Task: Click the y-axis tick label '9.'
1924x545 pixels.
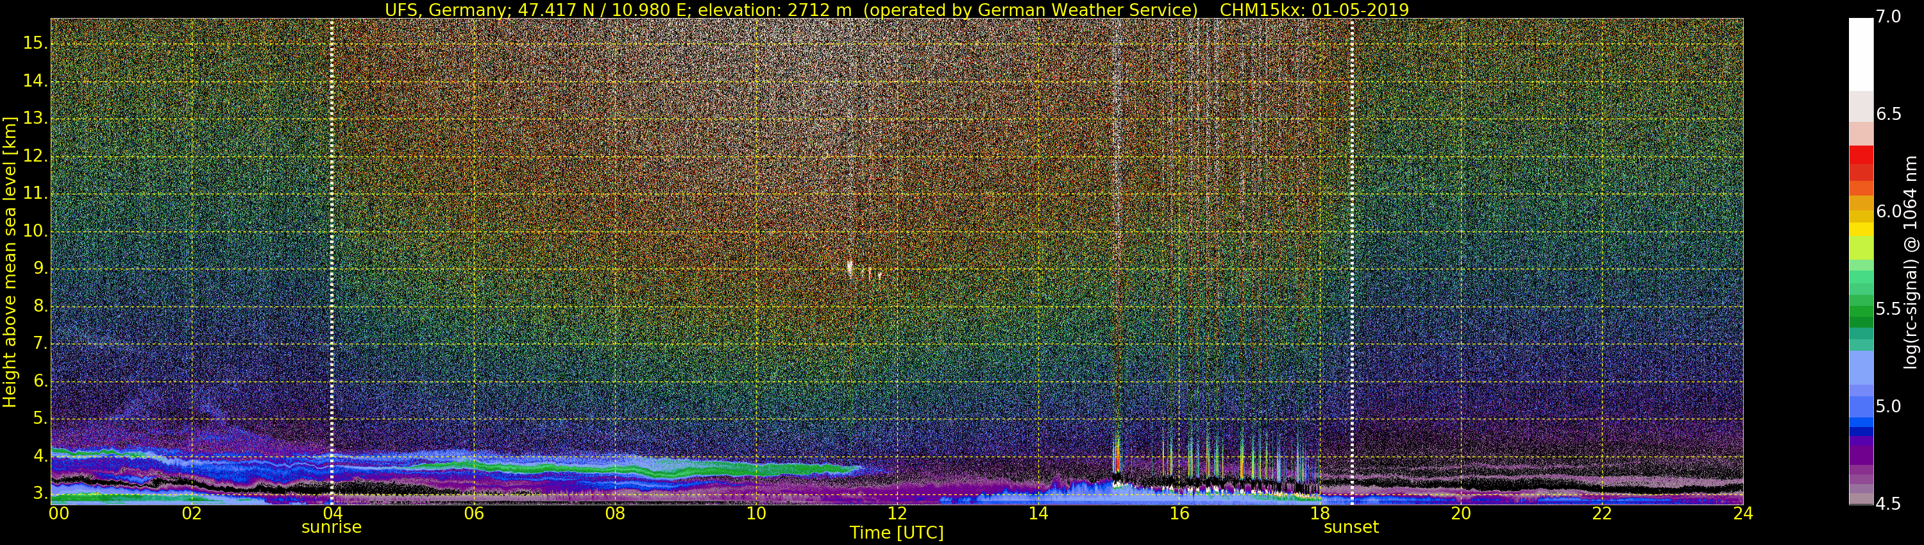Action: tap(40, 269)
